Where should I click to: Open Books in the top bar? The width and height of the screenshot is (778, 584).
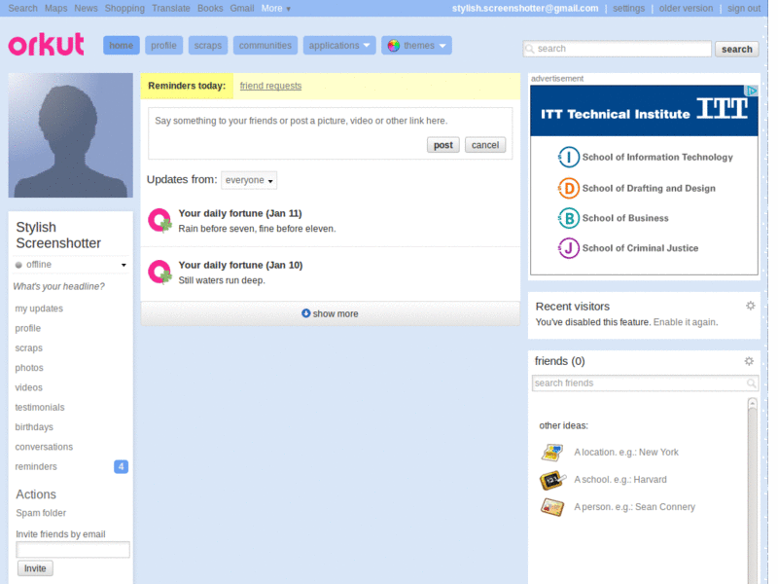pyautogui.click(x=210, y=9)
